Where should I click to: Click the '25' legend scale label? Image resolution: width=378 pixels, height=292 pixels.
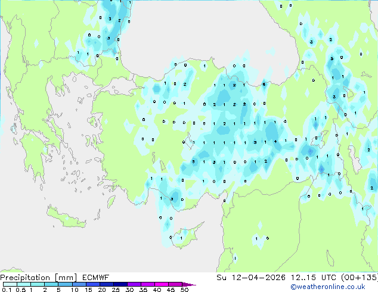(x=116, y=290)
